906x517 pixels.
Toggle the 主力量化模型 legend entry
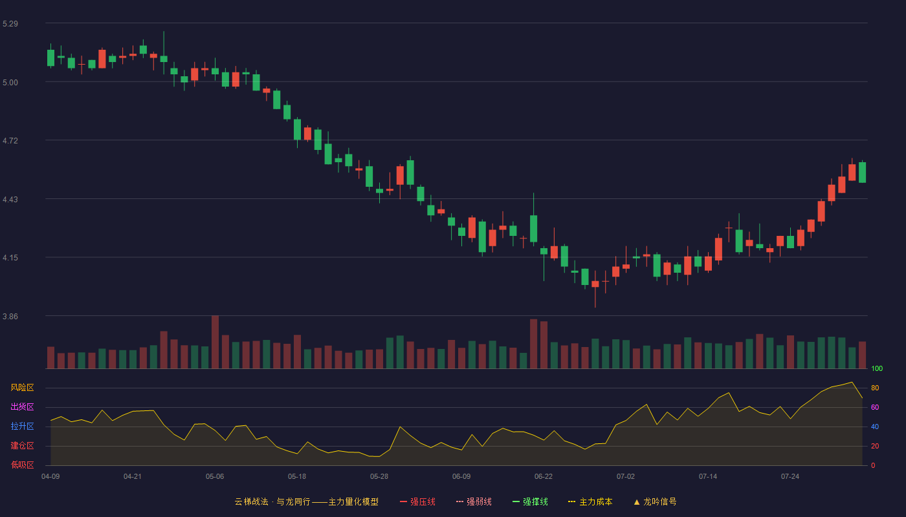tap(307, 501)
